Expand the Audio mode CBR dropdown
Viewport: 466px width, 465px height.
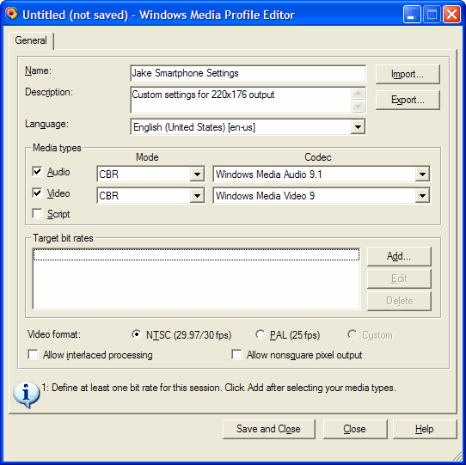(197, 174)
